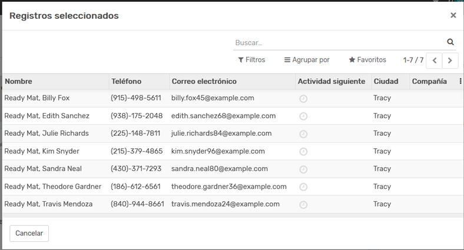This screenshot has height=250, width=464.
Task: Sort by Ciudad column header
Action: [386, 82]
